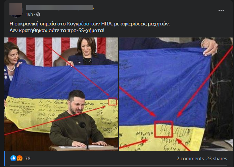Click the red box on the close-up photo
The width and height of the screenshot is (234, 167).
[163, 129]
